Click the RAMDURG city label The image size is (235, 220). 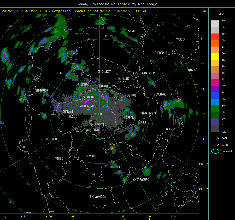click(83, 85)
